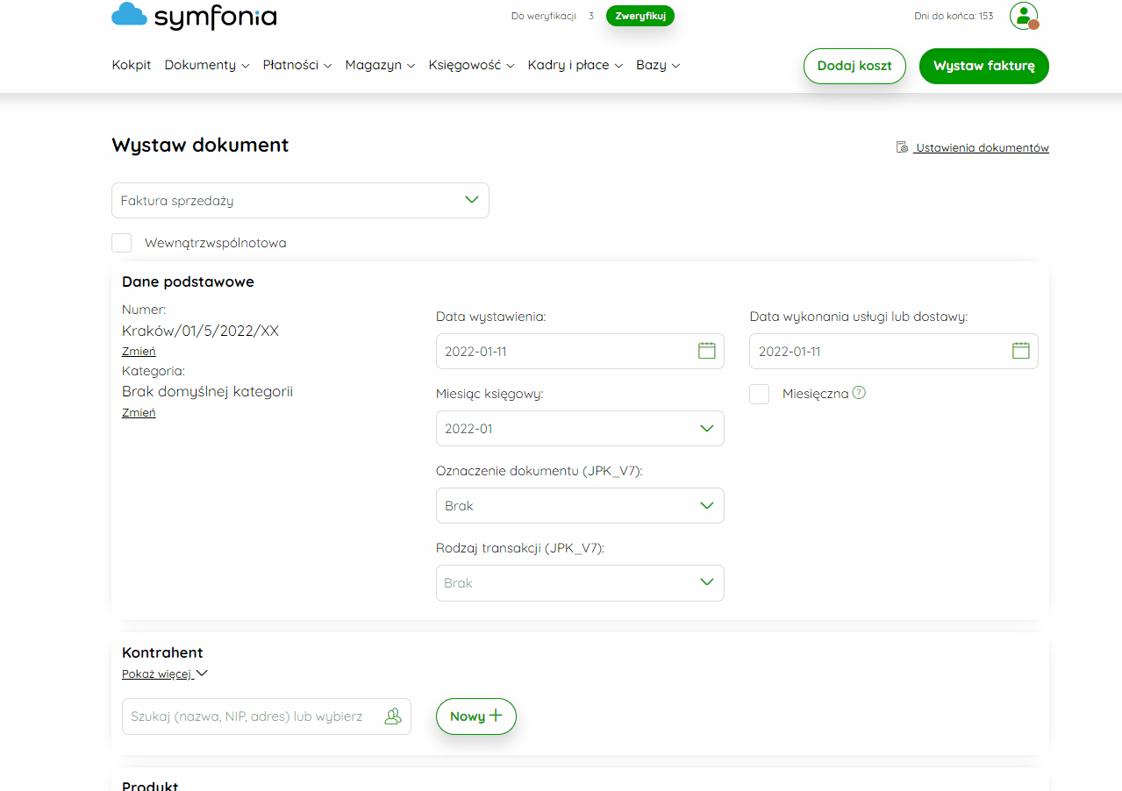Viewport: 1122px width, 791px height.
Task: Click the contractor search input field
Action: [267, 716]
